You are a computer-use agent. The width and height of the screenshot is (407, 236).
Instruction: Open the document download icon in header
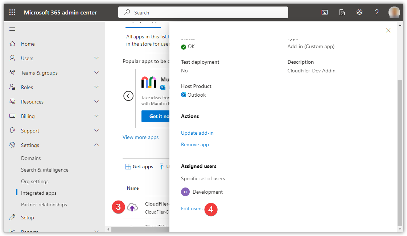342,12
